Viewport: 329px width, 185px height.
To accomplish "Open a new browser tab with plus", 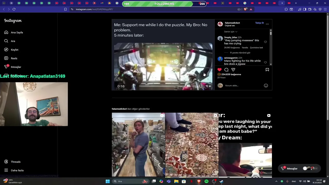I will (296, 3).
